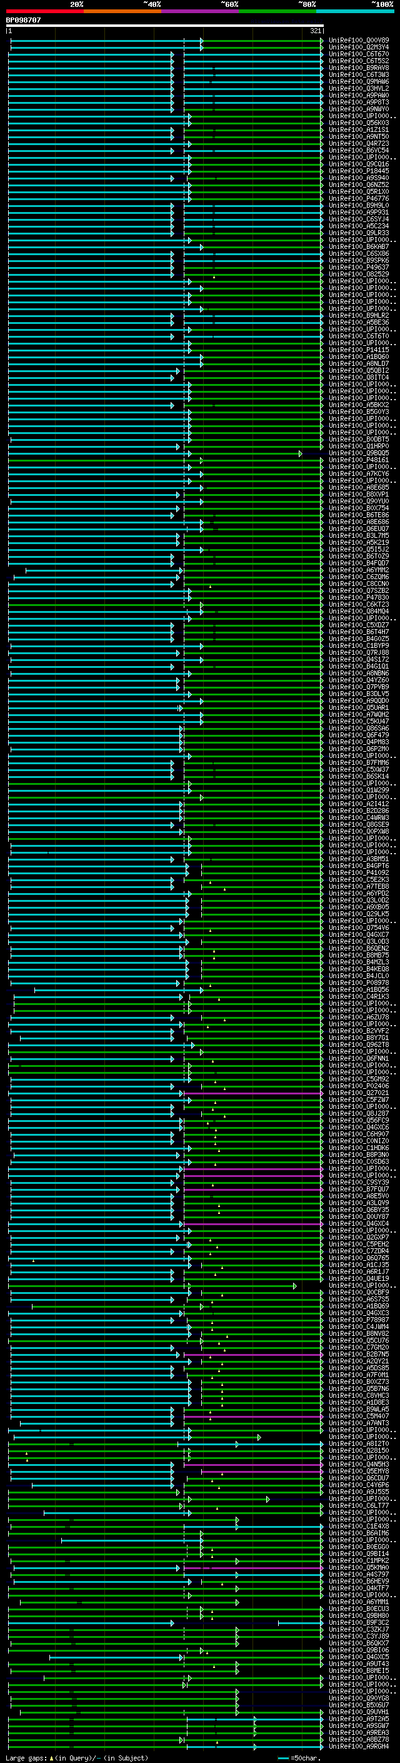The height and width of the screenshot is (1763, 400).
Task: Click the white query ruler bar
Action: click(x=165, y=26)
